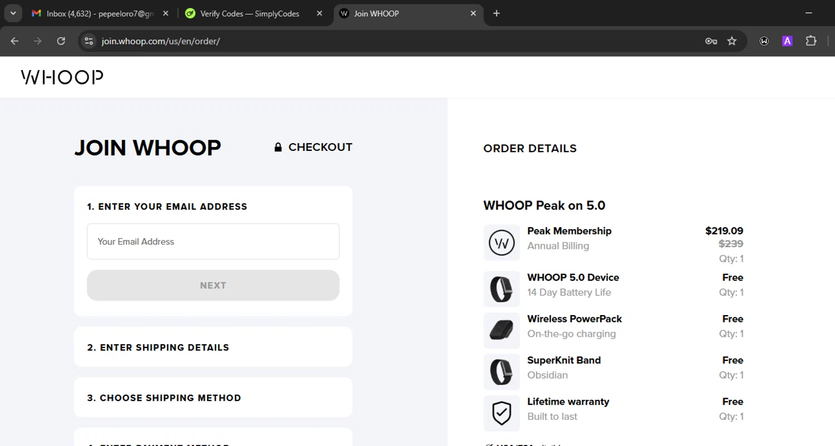Click the Wireless PowerPack thumbnail

point(502,331)
